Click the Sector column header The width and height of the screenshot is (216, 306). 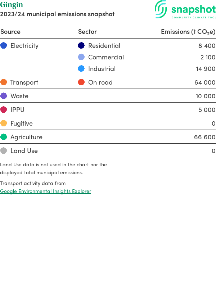87,32
